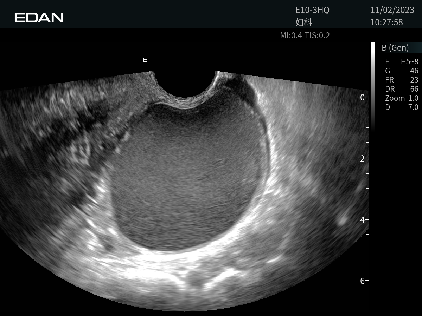This screenshot has height=316, width=422.
Task: Click the date 11/02/2023
Action: pos(390,11)
